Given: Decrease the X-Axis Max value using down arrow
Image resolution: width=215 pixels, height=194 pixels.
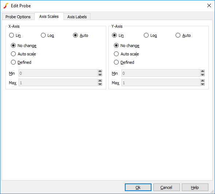Looking at the screenshot, I should pyautogui.click(x=100, y=84).
